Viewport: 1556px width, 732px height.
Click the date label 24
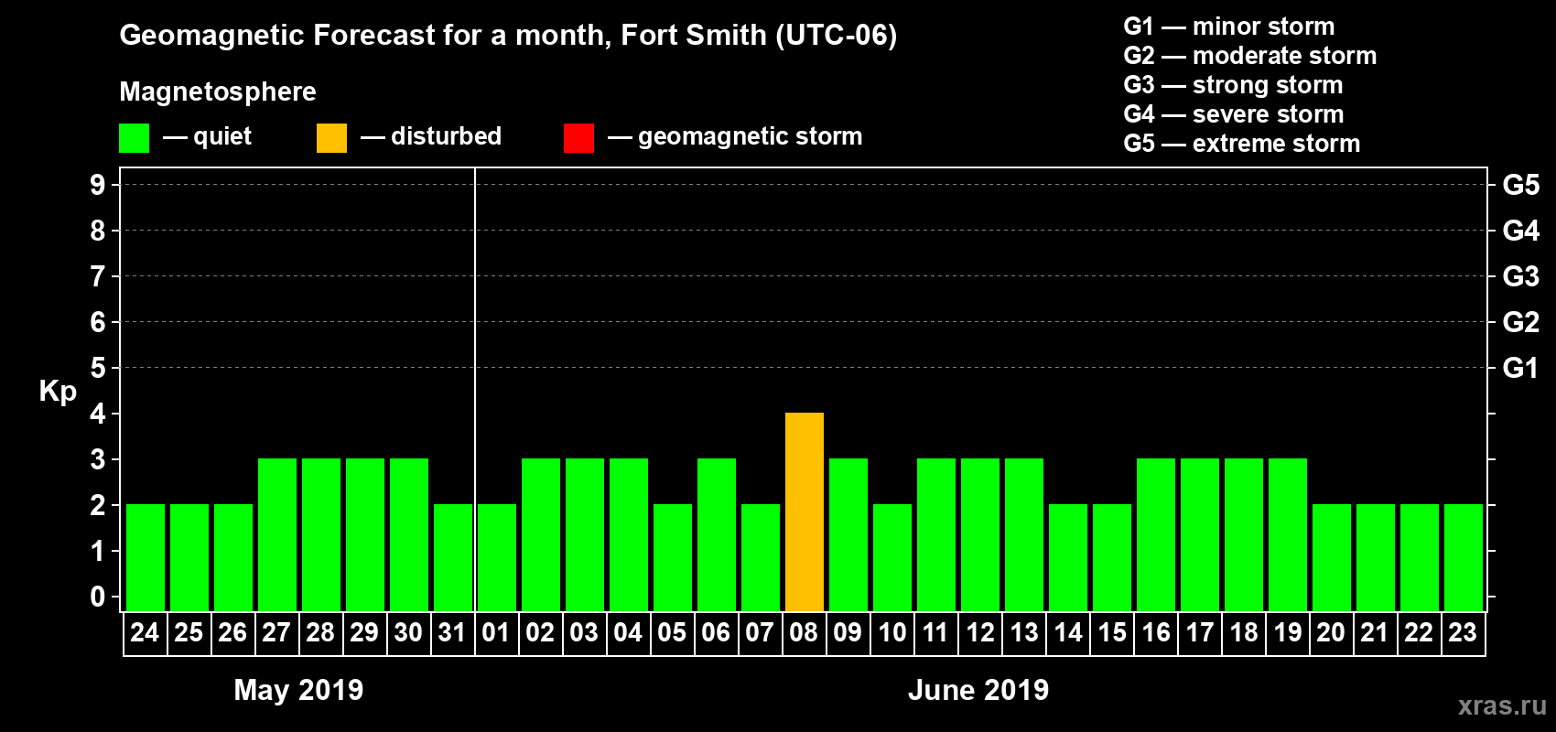coord(145,632)
